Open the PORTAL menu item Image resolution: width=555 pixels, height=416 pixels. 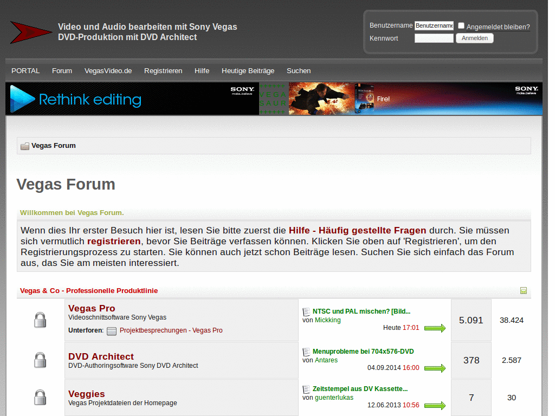25,71
